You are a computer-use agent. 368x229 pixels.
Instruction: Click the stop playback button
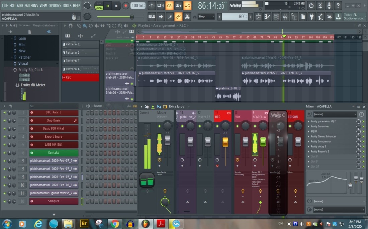tap(116, 6)
